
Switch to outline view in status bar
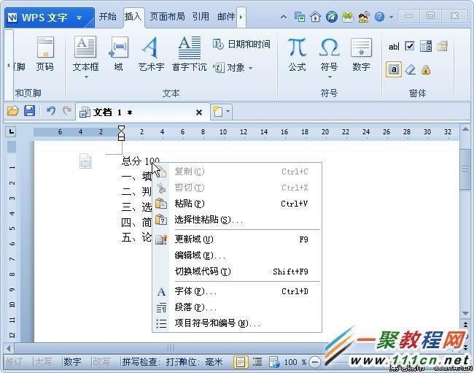(x=257, y=362)
